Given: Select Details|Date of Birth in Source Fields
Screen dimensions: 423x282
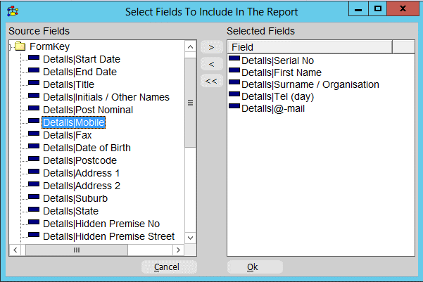Looking at the screenshot, I should [86, 148].
